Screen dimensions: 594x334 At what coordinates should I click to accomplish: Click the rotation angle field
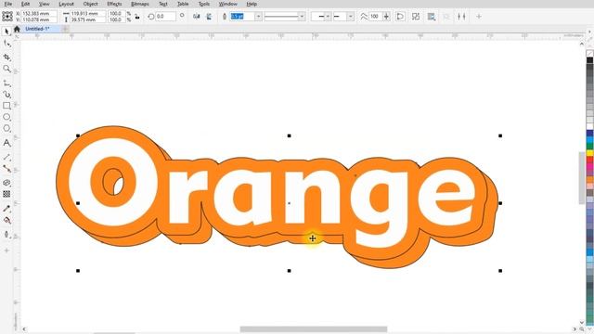click(165, 17)
